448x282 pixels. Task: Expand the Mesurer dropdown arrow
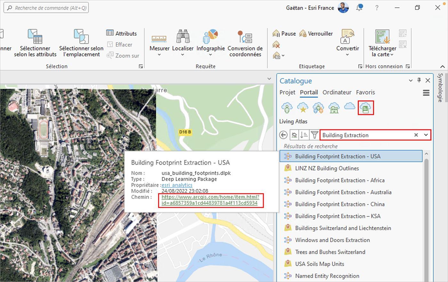[159, 55]
